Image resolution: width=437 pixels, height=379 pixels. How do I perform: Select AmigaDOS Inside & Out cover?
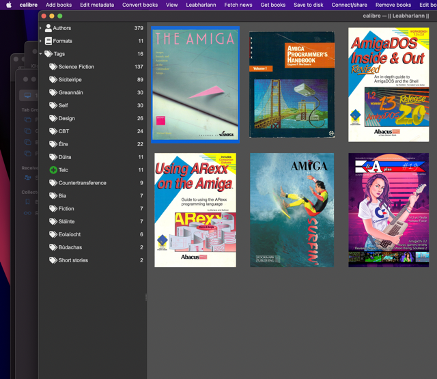click(x=389, y=85)
